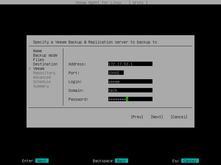The width and height of the screenshot is (221, 165).
Task: Click the Next hint in bottom bar
Action: coord(42,161)
